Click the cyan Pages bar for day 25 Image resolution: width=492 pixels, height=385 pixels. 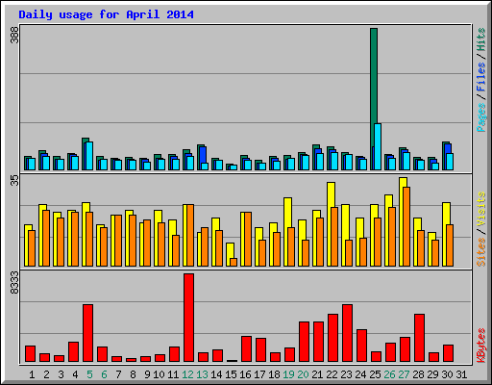point(378,146)
